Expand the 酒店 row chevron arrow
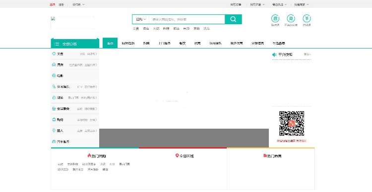Viewport: 372px width, 192px height. click(x=96, y=65)
